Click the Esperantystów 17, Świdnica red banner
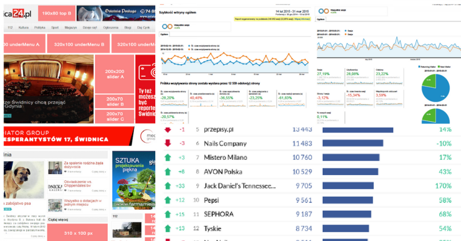 69,136
